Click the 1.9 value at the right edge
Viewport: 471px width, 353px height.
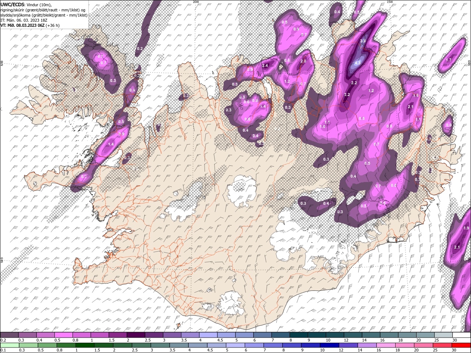[466, 228]
